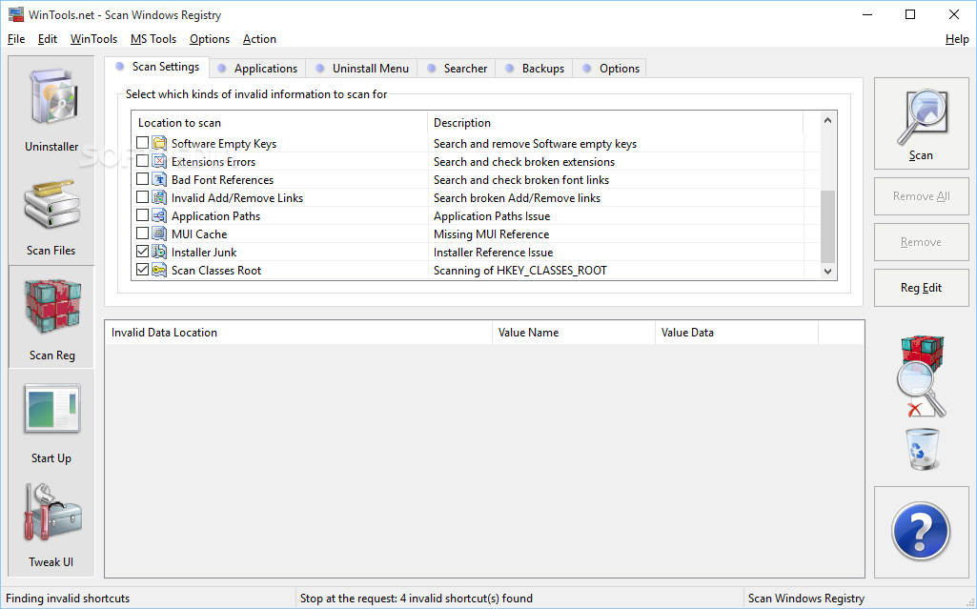The height and width of the screenshot is (609, 977).
Task: Switch to the Uninstall Menu tab
Action: 362,69
